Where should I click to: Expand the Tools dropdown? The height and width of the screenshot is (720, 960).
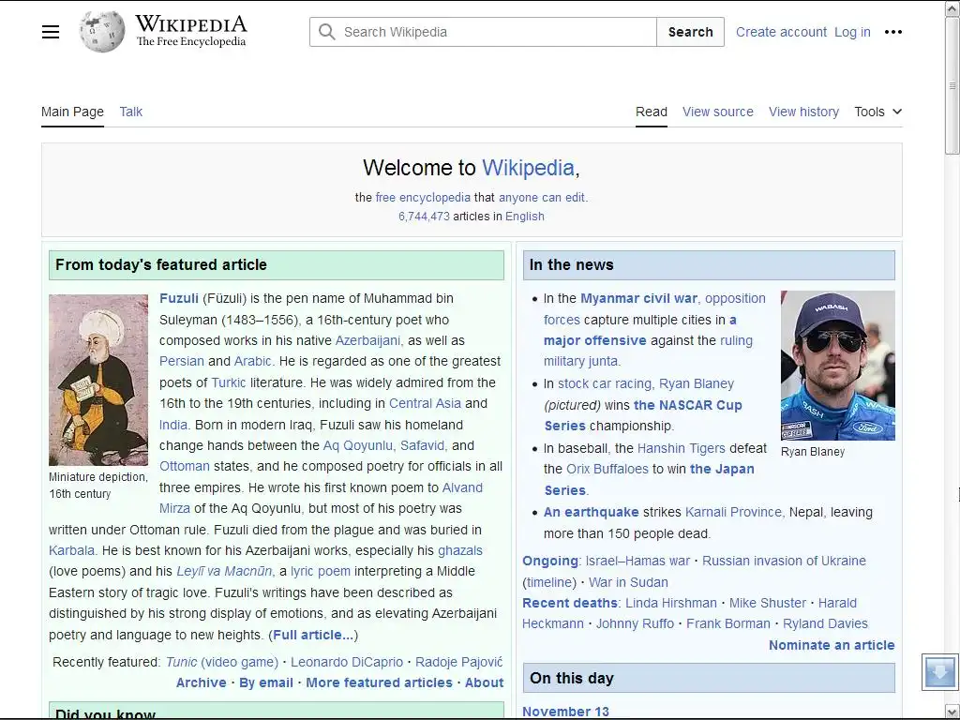pyautogui.click(x=877, y=112)
